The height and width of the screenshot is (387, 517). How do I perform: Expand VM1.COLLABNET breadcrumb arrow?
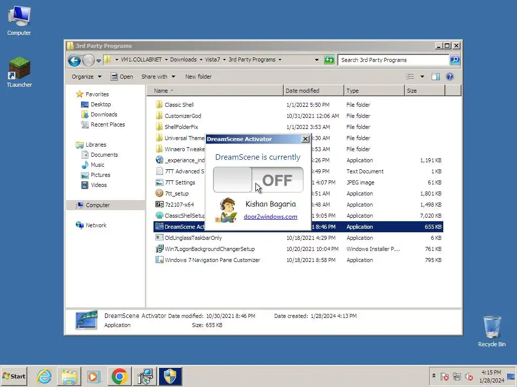(166, 60)
